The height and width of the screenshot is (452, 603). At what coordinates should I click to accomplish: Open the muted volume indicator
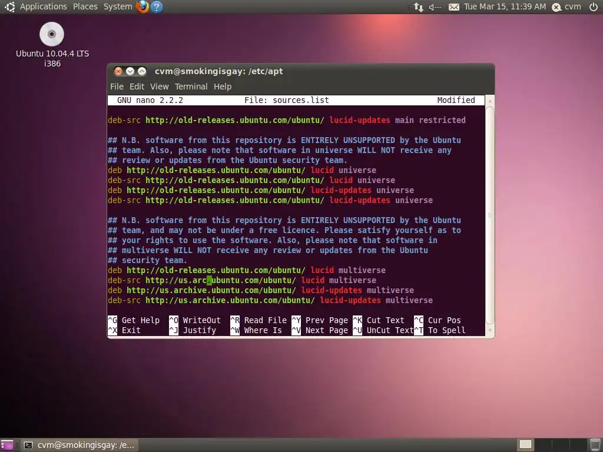(x=435, y=7)
